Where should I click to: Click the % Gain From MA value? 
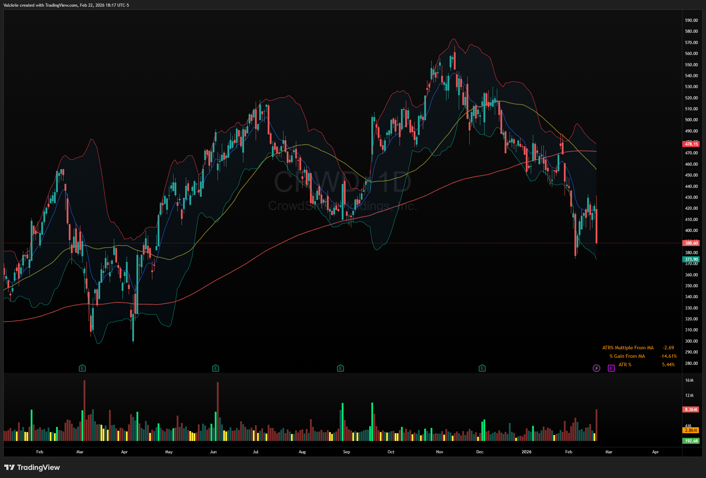click(668, 356)
